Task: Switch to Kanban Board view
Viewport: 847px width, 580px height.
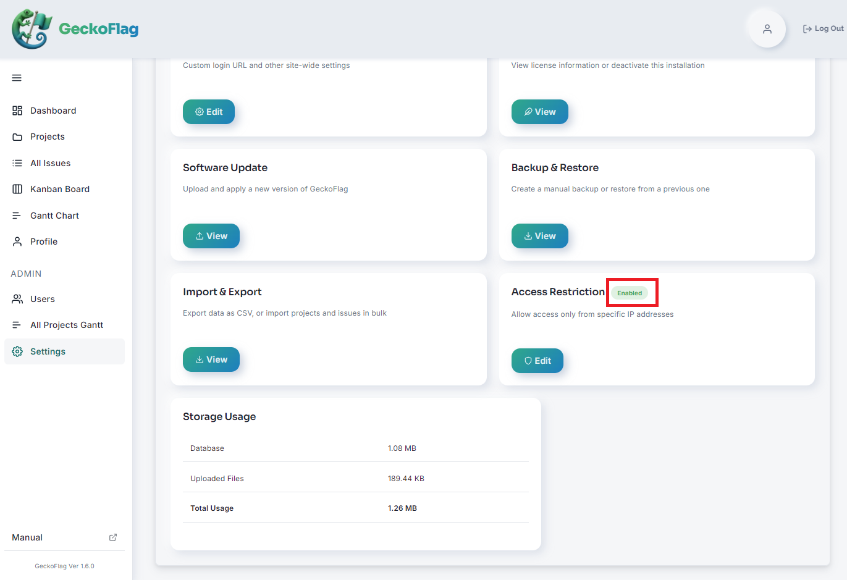Action: coord(64,189)
